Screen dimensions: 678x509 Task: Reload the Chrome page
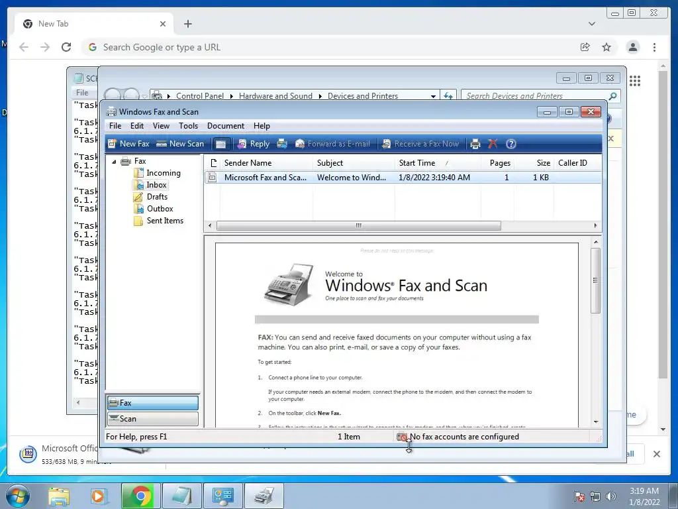(x=66, y=47)
